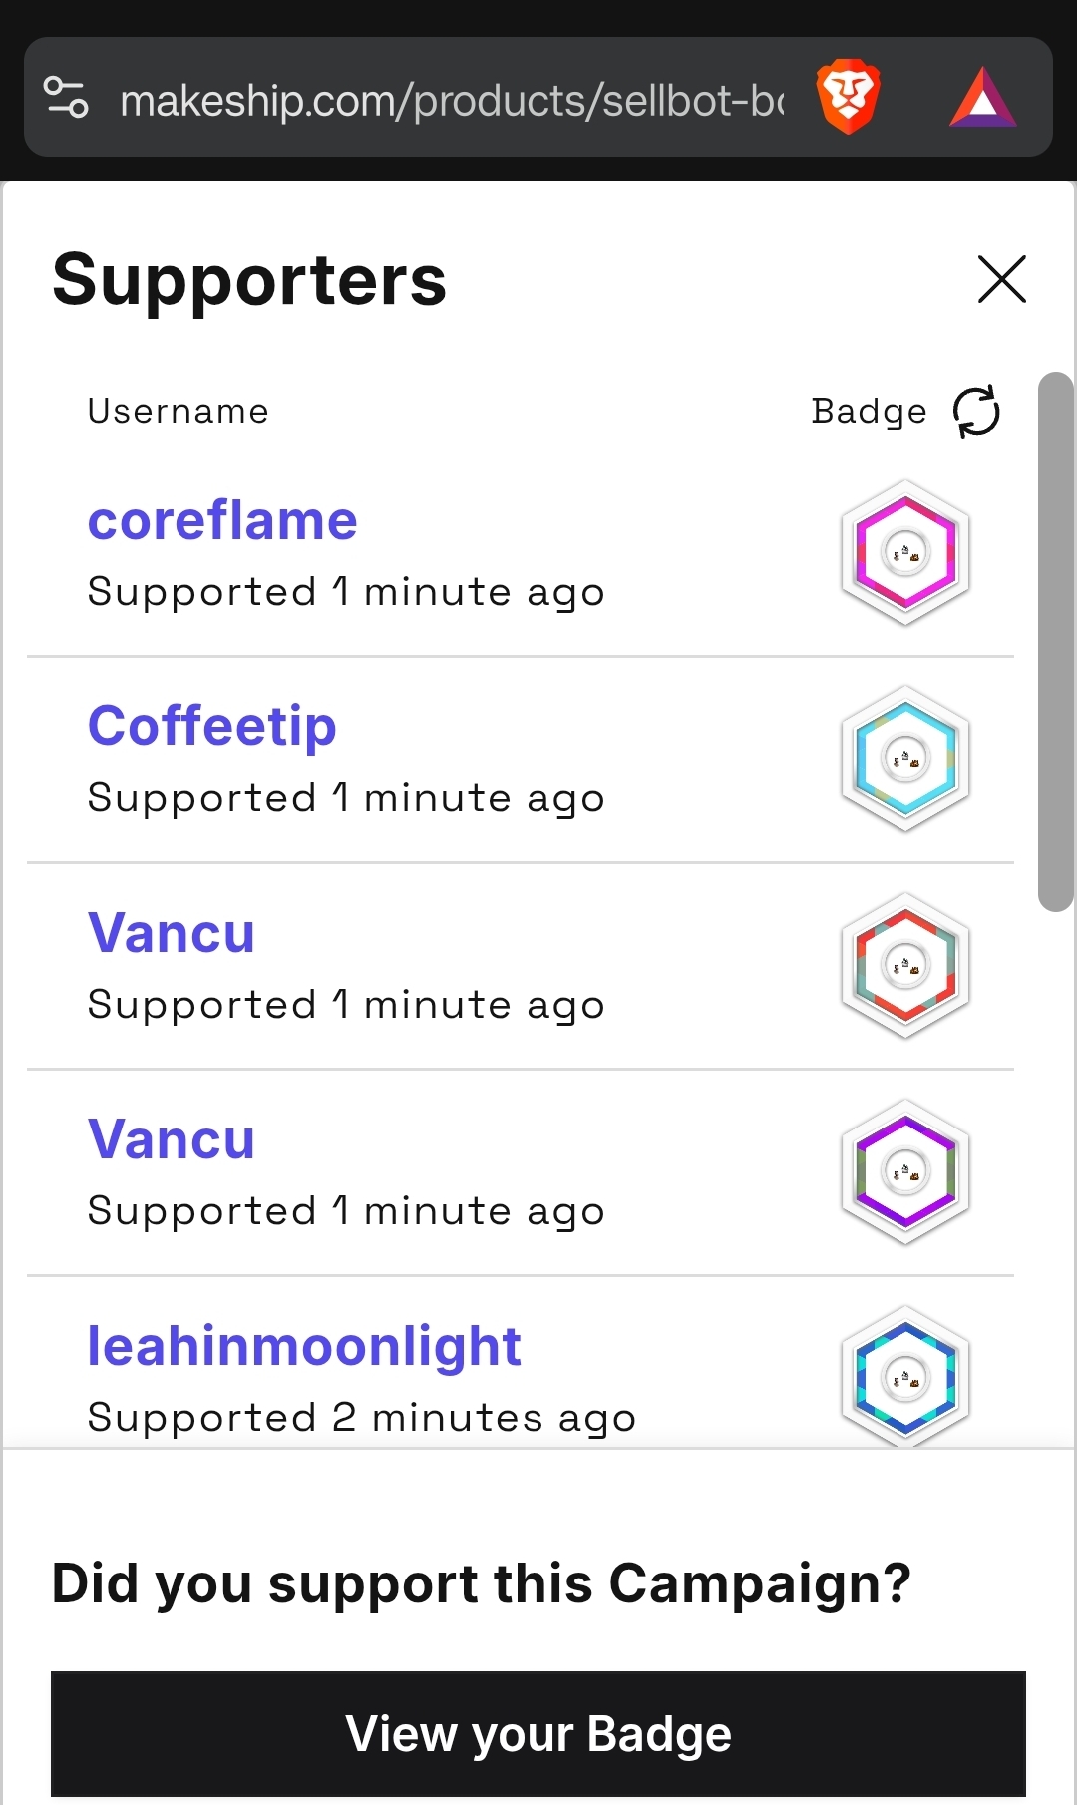Tap the purple hexagon badge for Vancu
The width and height of the screenshot is (1077, 1805).
coord(905,1171)
